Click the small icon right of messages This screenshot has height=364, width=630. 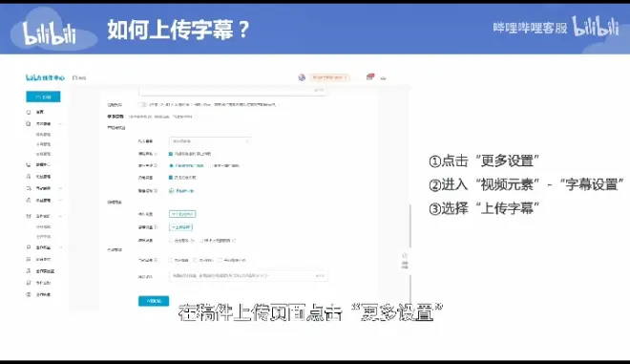(384, 78)
